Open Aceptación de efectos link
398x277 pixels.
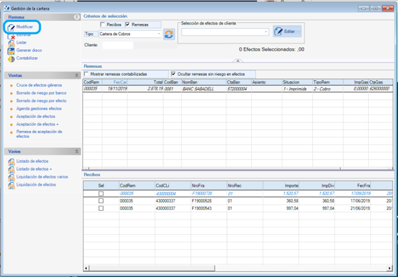click(x=36, y=116)
